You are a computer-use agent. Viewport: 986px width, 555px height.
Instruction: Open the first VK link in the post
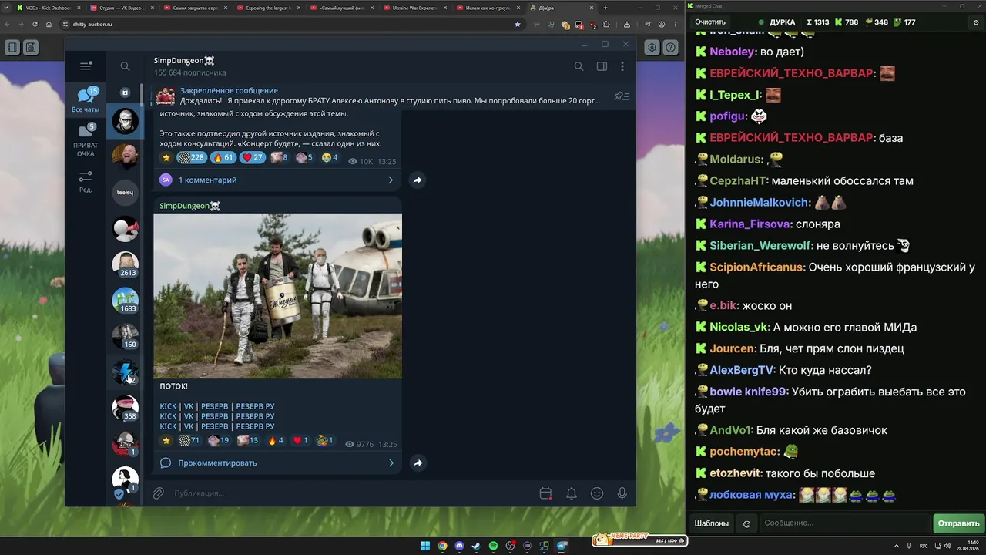click(x=189, y=406)
